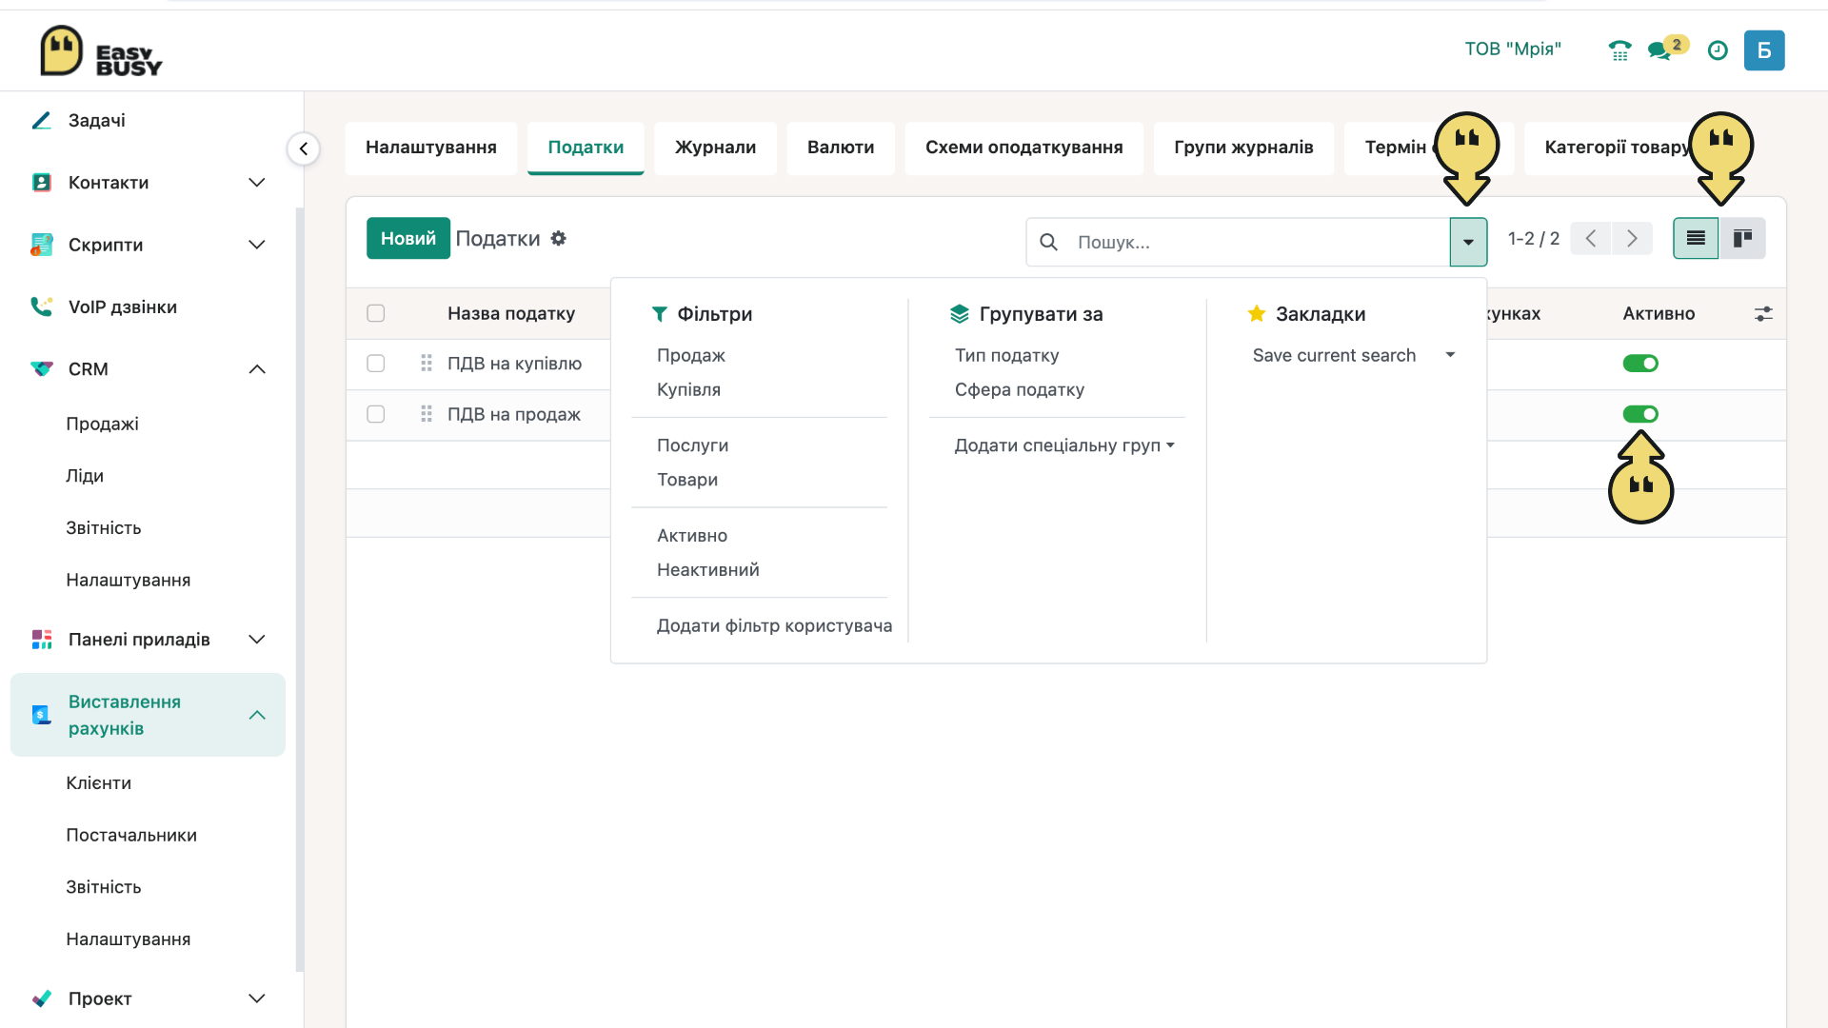The image size is (1828, 1028).
Task: Open the Категорії товару tab
Action: 1617,148
